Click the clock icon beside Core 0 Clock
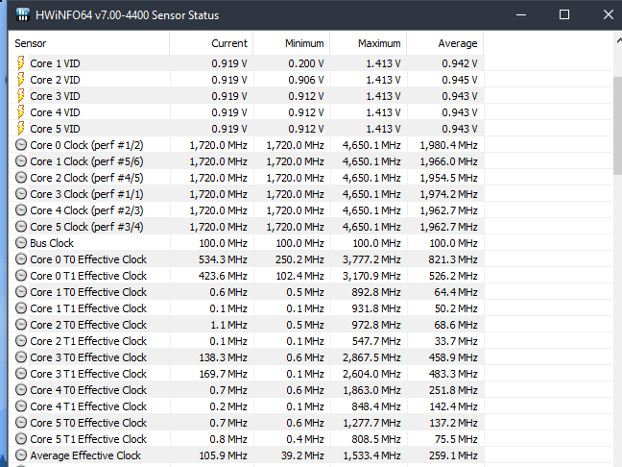The image size is (622, 467). pos(21,144)
